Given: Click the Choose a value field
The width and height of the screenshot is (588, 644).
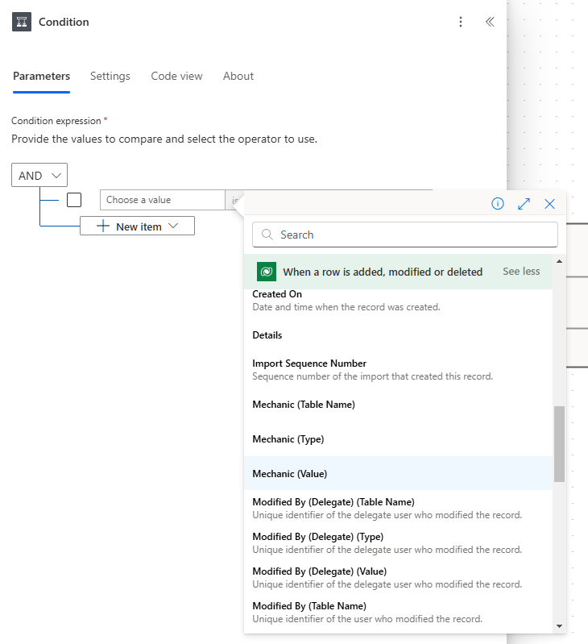Looking at the screenshot, I should 161,200.
